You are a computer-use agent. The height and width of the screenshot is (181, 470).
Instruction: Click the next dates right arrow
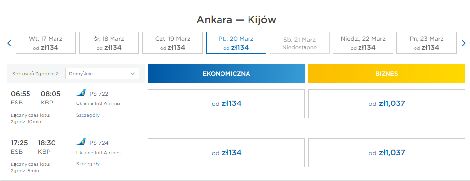[464, 43]
